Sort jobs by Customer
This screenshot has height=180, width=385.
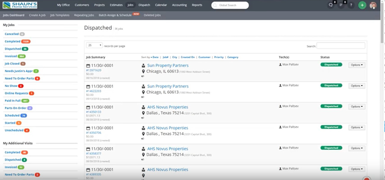[x=204, y=57]
